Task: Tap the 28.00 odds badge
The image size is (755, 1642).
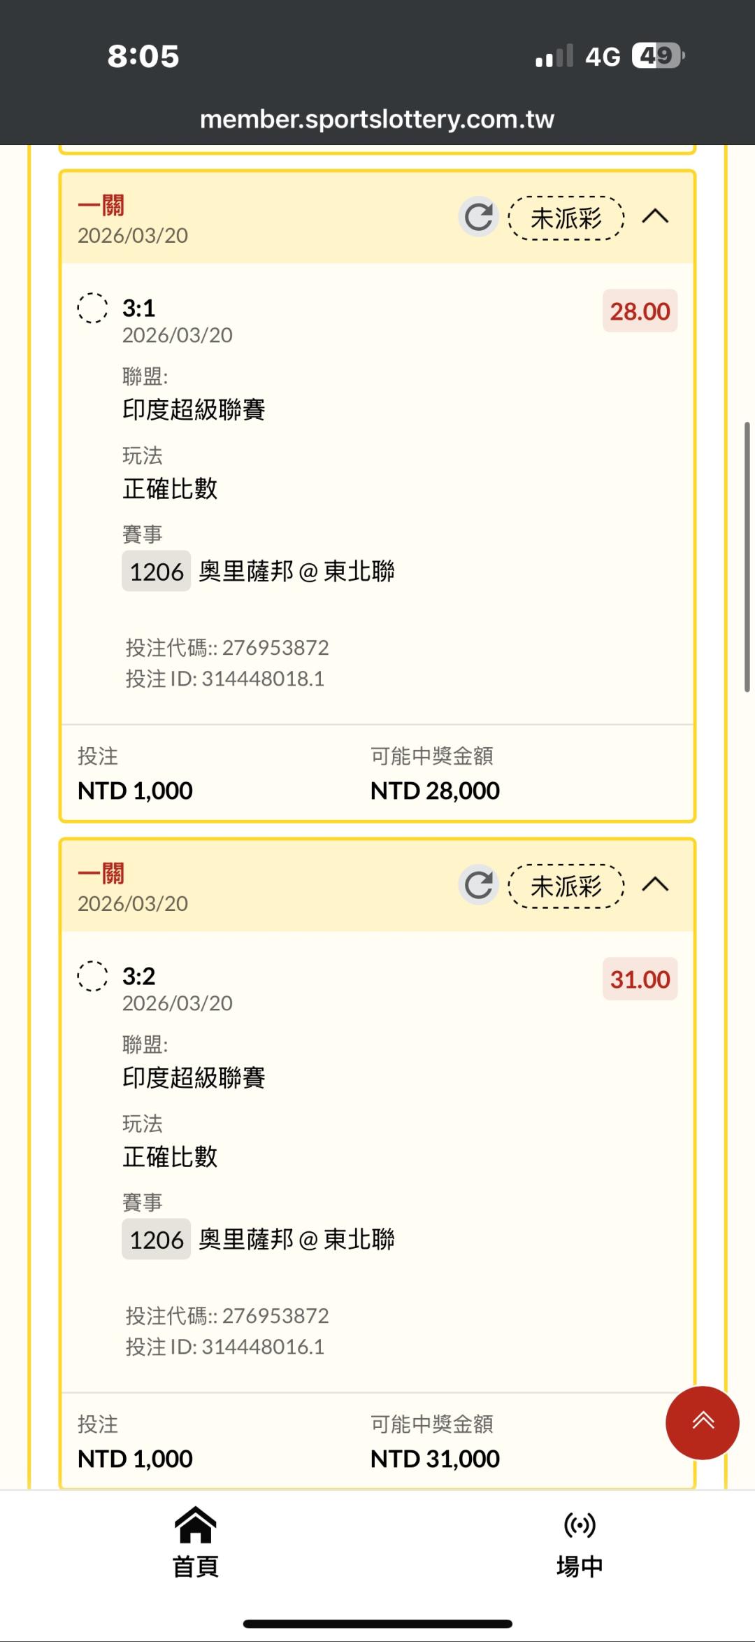Action: (x=640, y=311)
